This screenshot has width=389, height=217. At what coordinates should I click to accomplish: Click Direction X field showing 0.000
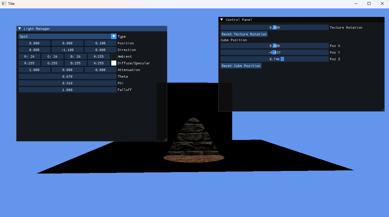(34, 50)
